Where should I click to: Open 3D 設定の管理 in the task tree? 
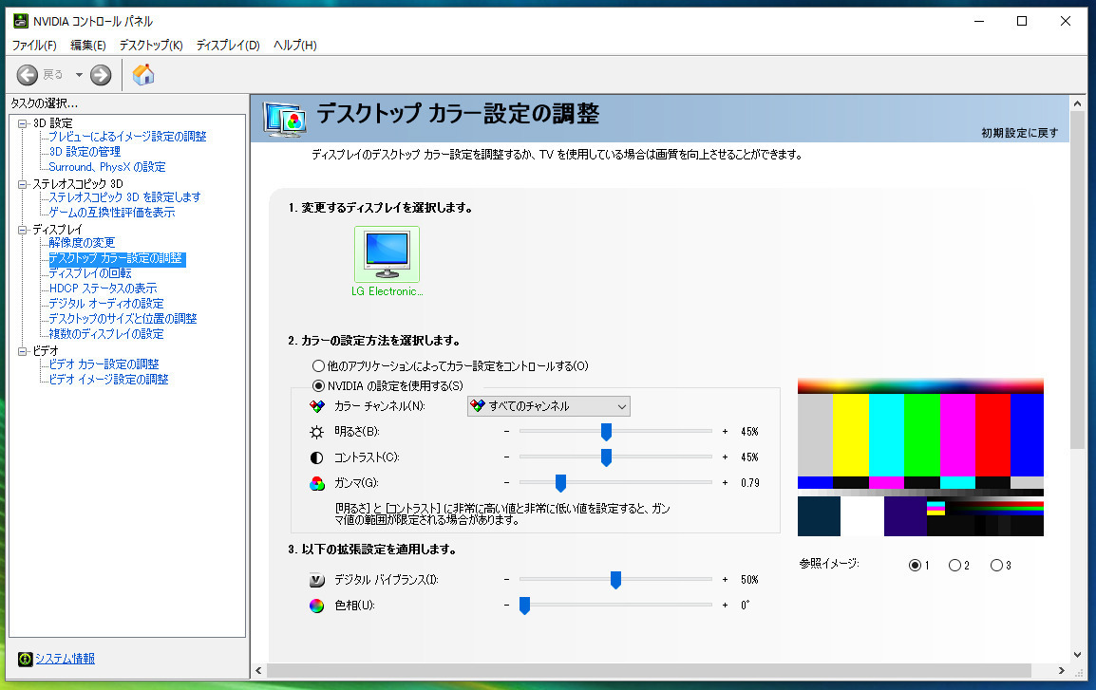coord(85,152)
